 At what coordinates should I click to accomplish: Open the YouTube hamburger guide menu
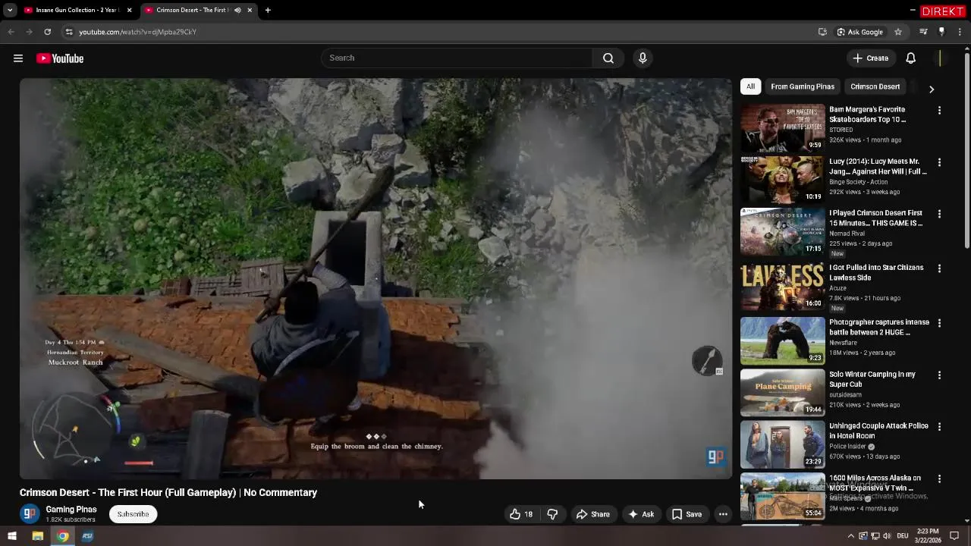(18, 58)
